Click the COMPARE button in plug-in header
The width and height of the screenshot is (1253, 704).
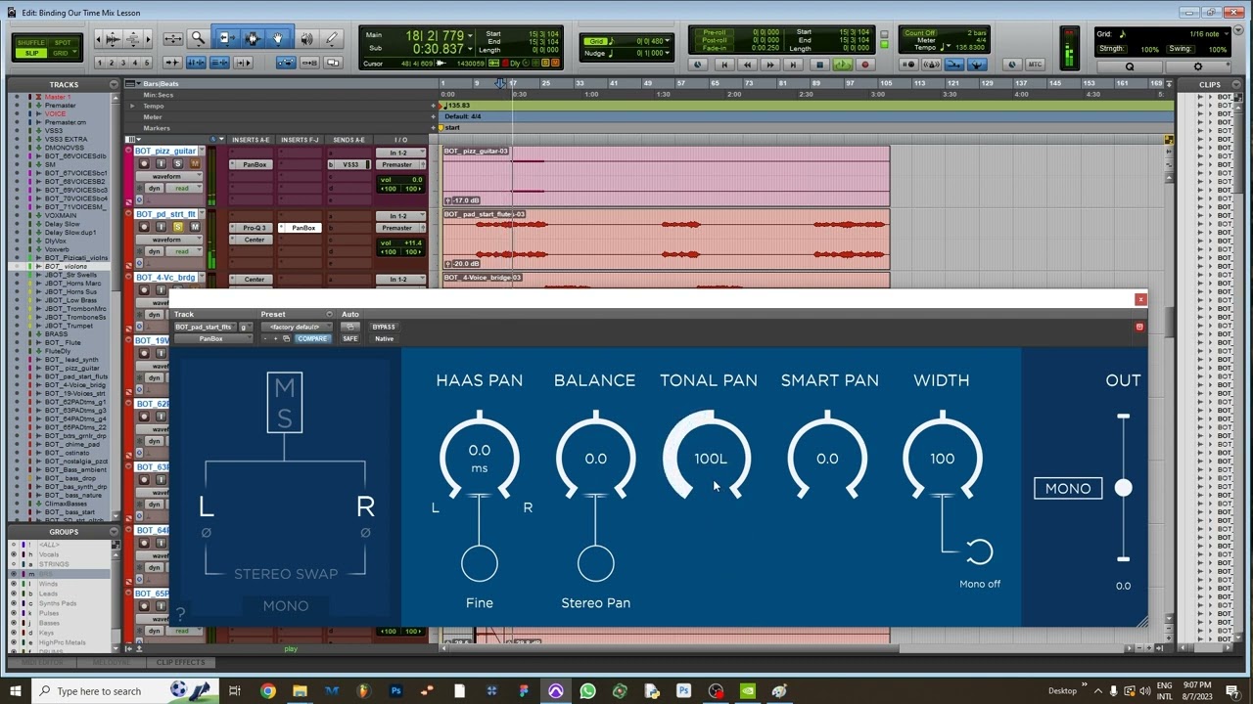pos(312,338)
